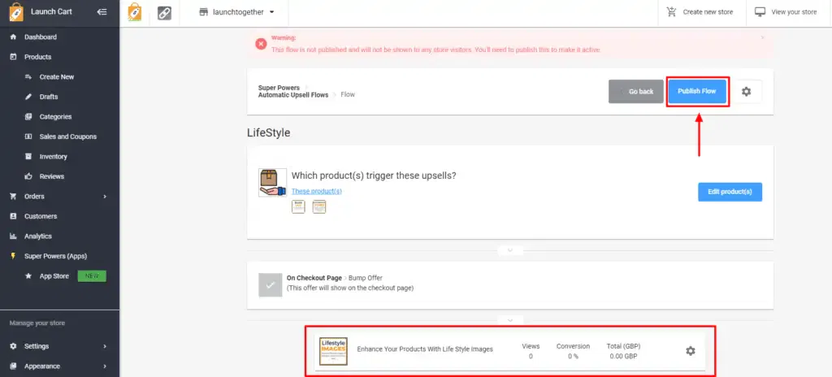This screenshot has width=832, height=377.
Task: Click chevron below the trigger products card
Action: pos(510,249)
